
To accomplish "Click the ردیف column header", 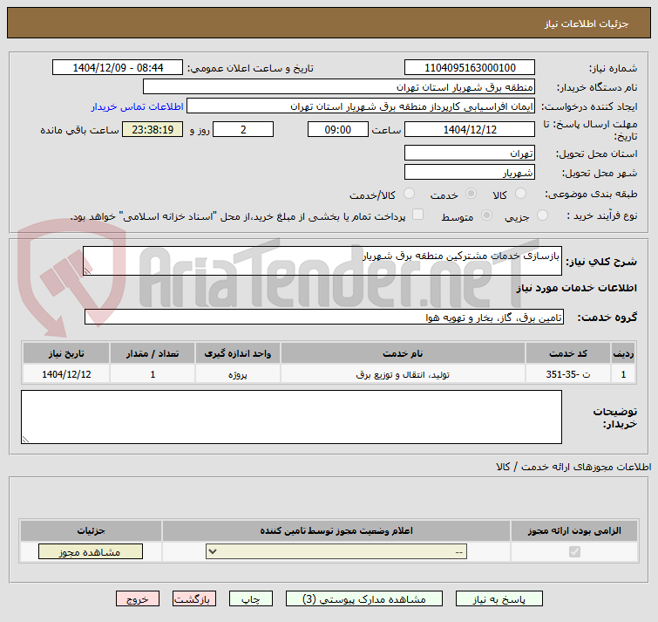I will point(623,353).
